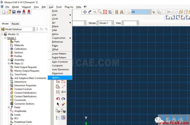Click the Cycle Views arrows icon
The image size is (190, 125).
coord(110,12)
